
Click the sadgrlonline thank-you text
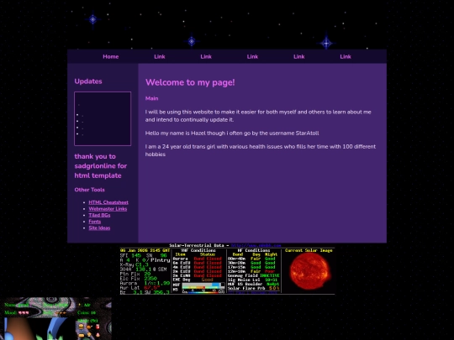pos(101,166)
